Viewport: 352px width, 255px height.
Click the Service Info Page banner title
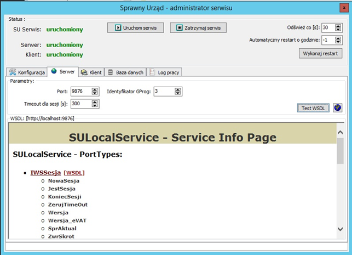[x=172, y=138]
